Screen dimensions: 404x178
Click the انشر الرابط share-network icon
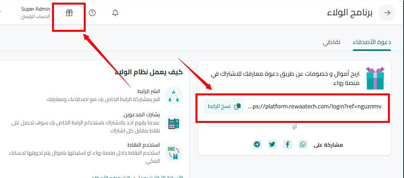tap(173, 95)
